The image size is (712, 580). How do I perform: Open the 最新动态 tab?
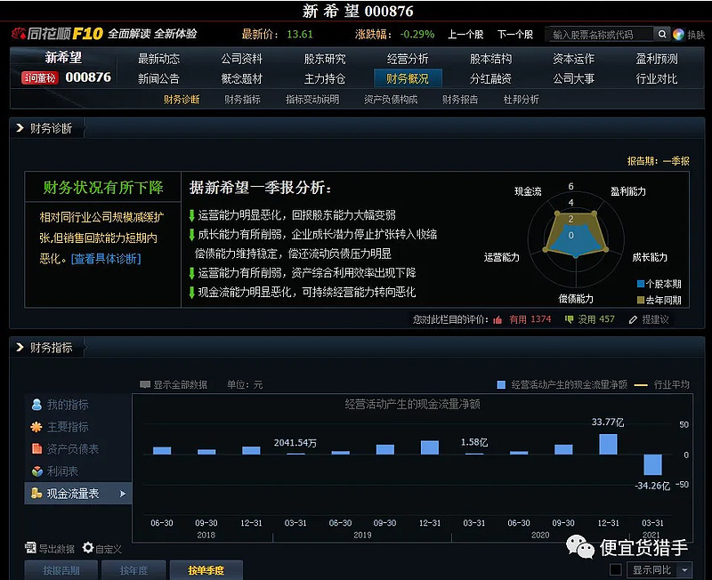[x=158, y=59]
